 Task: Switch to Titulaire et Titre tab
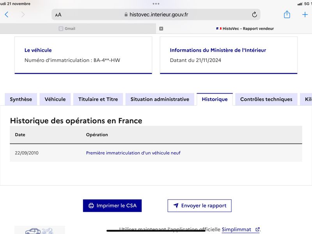click(98, 99)
